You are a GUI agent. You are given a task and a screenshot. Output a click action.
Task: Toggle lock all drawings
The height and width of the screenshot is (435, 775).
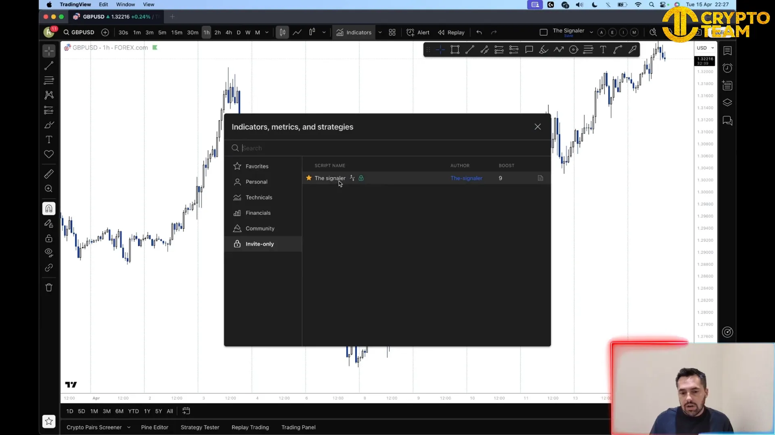pos(49,238)
